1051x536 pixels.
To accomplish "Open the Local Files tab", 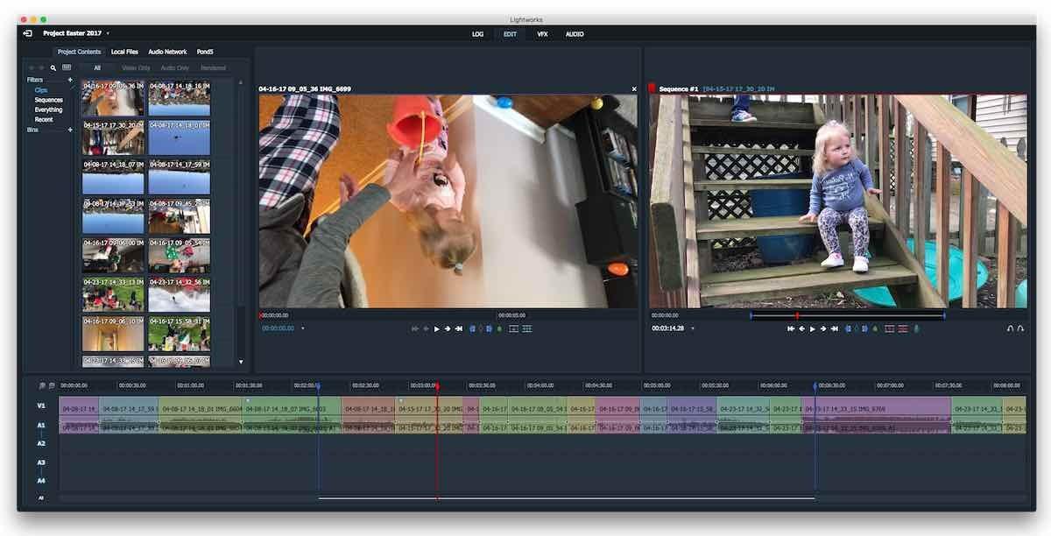I will coord(124,52).
